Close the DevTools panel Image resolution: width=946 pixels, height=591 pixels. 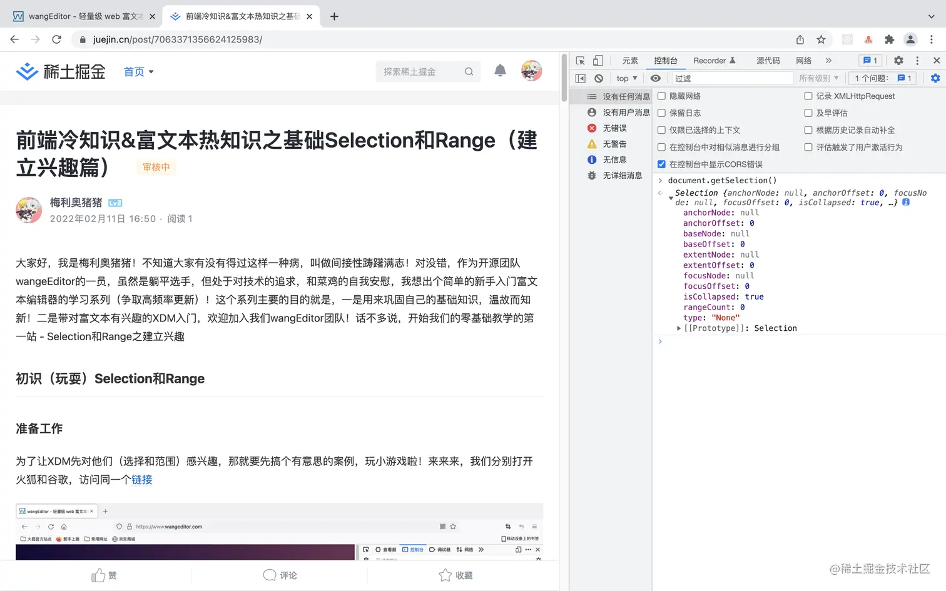click(937, 61)
